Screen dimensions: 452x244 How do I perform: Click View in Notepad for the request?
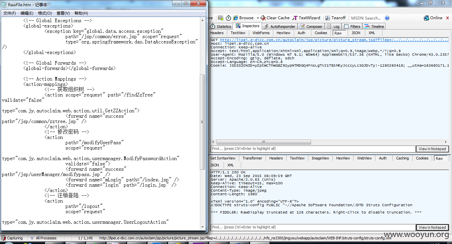[x=432, y=149]
